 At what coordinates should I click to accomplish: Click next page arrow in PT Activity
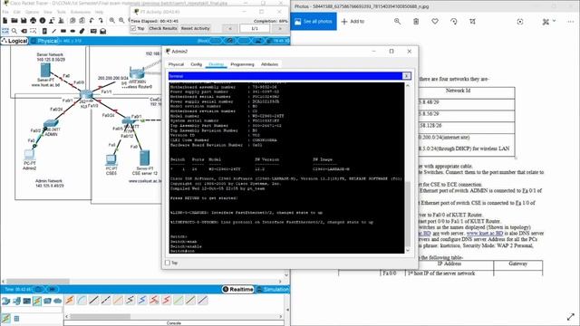pyautogui.click(x=280, y=28)
